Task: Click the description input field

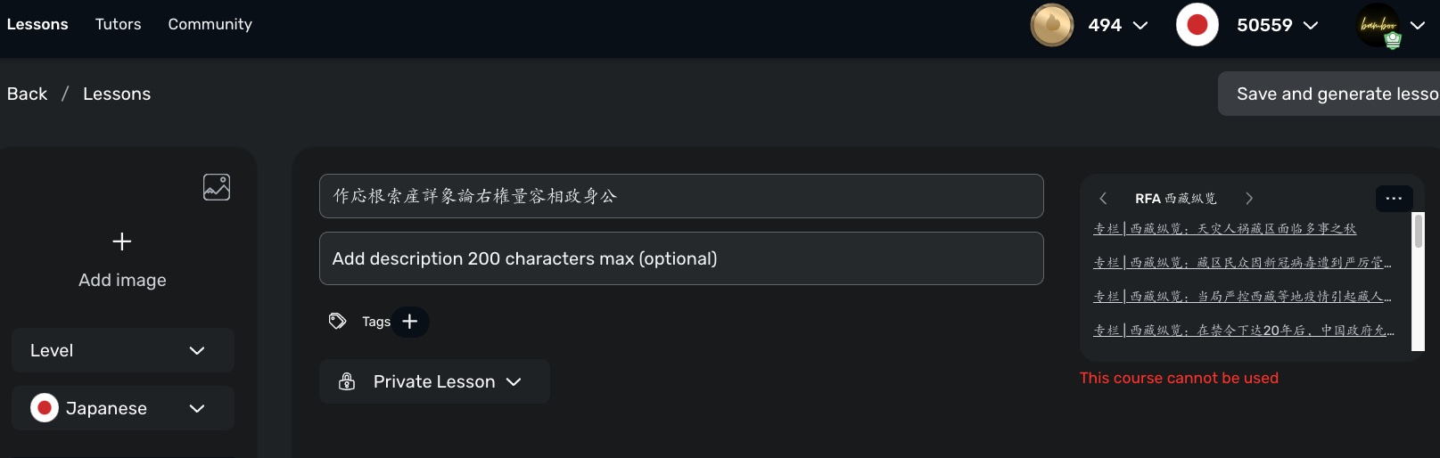Action: [681, 258]
